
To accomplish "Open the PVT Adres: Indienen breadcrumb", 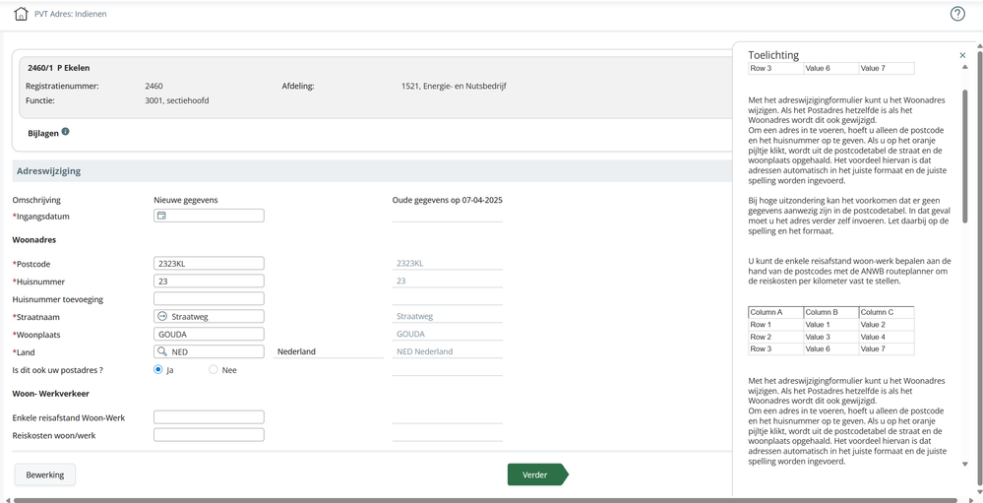I will pyautogui.click(x=70, y=14).
